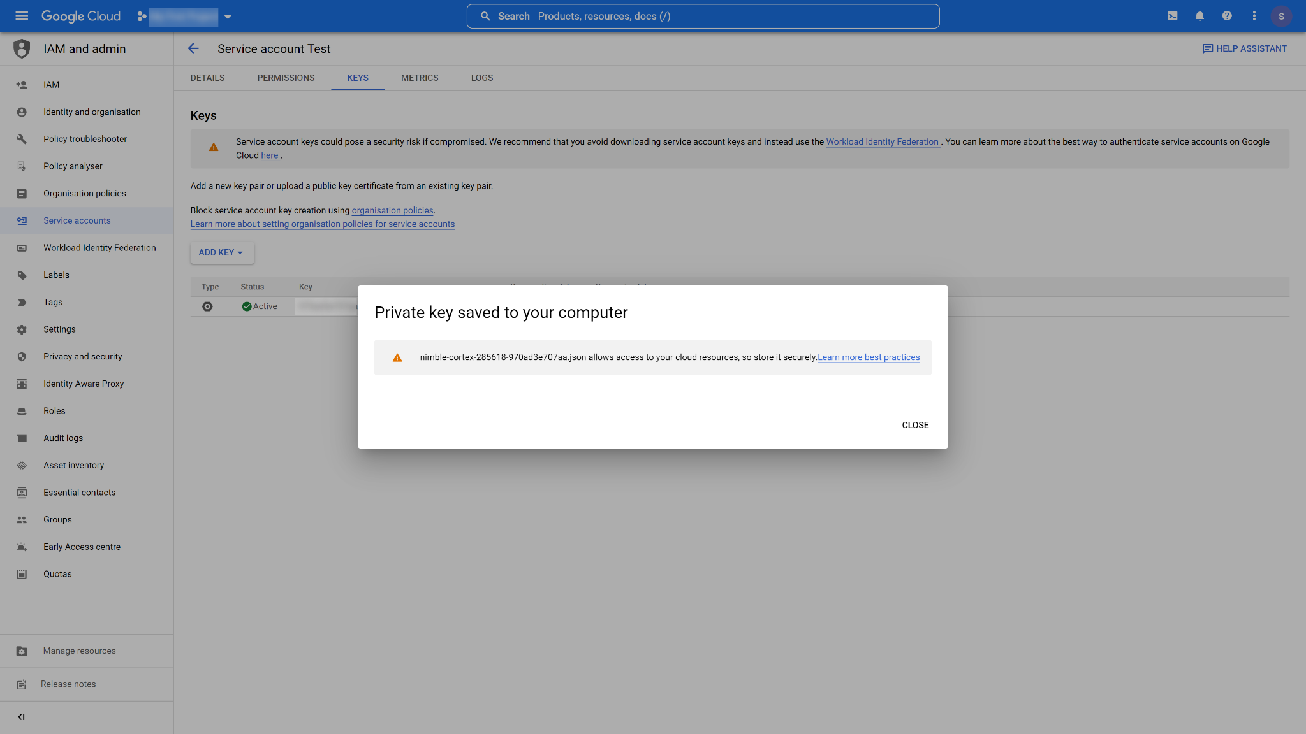The height and width of the screenshot is (734, 1306).
Task: Click the user account avatar
Action: (1281, 16)
